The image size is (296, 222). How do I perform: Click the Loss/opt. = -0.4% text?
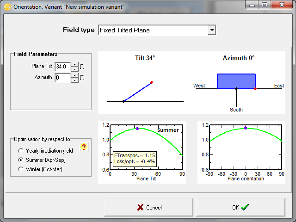click(135, 161)
